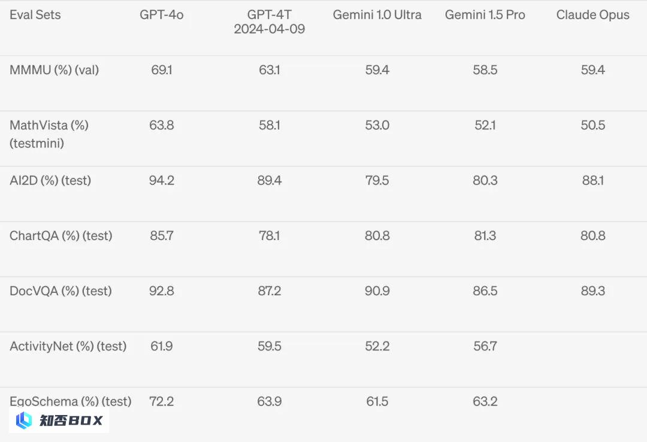Select the GPT-4o column header
The width and height of the screenshot is (647, 442).
(162, 15)
